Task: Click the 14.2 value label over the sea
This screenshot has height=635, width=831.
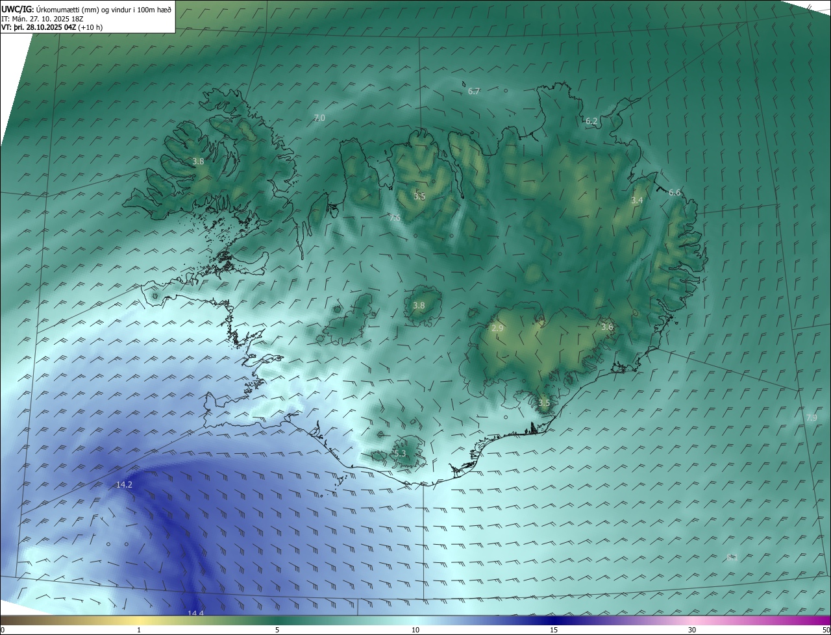Action: tap(124, 485)
